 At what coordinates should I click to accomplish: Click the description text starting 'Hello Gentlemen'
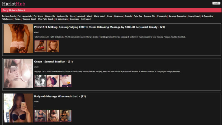(110, 37)
